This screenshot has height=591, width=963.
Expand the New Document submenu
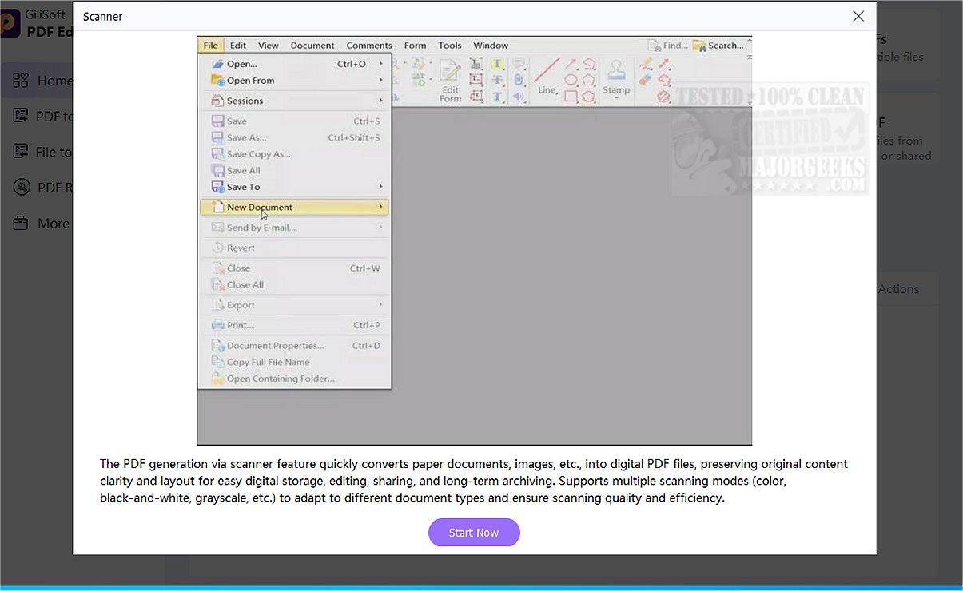[294, 207]
